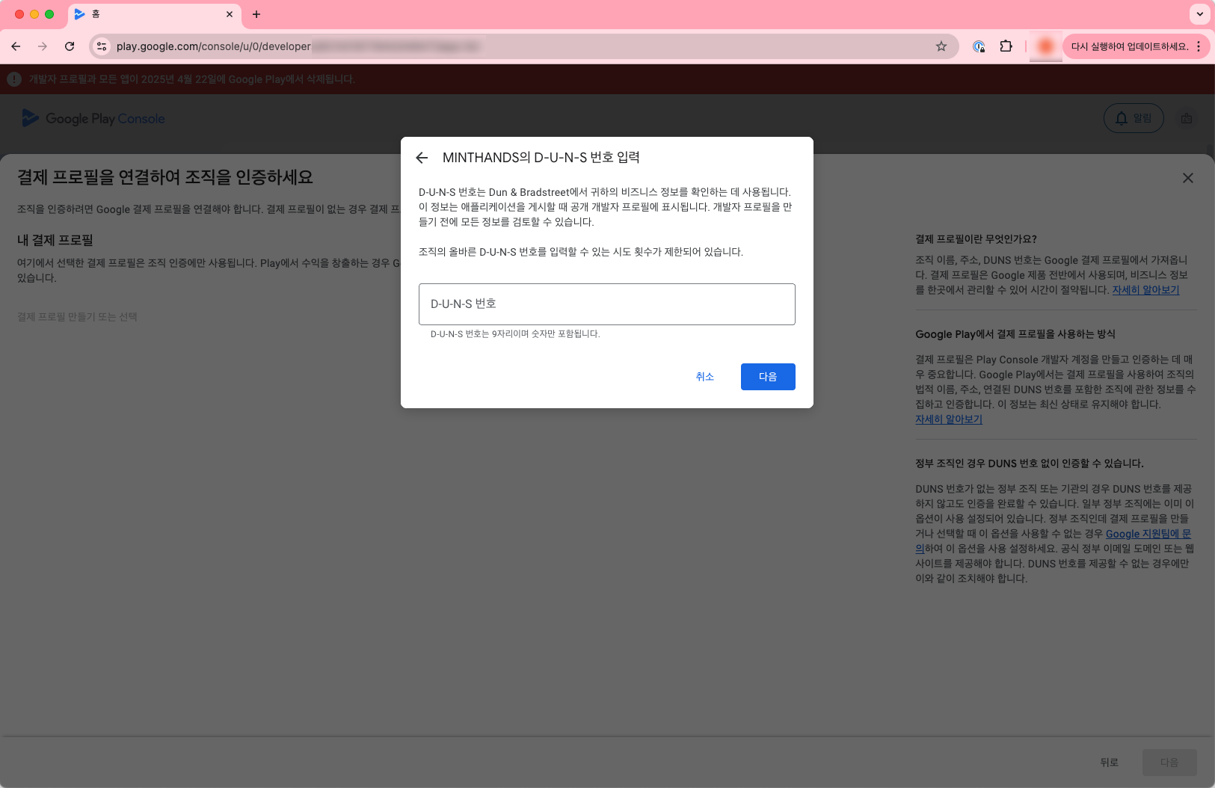The height and width of the screenshot is (788, 1215).
Task: Click the red banner deletion warning text
Action: pos(192,79)
